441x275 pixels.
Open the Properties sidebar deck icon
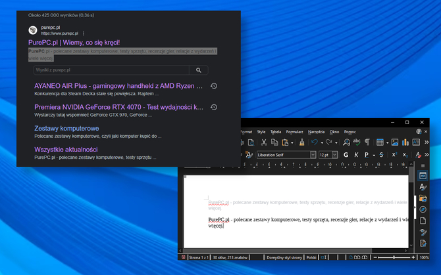tap(423, 176)
